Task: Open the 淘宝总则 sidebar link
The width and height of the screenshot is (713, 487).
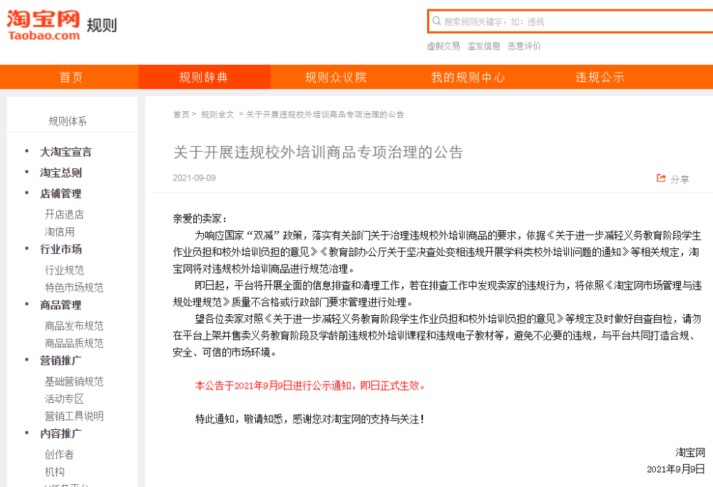Action: tap(61, 173)
